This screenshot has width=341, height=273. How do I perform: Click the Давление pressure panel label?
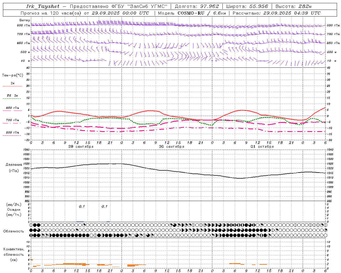tap(14, 165)
